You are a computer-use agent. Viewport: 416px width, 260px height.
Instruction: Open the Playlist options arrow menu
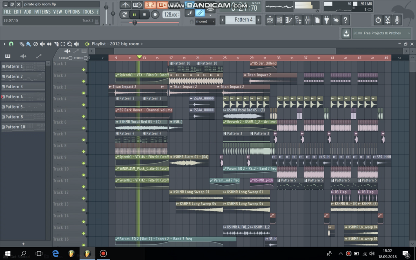(x=5, y=44)
